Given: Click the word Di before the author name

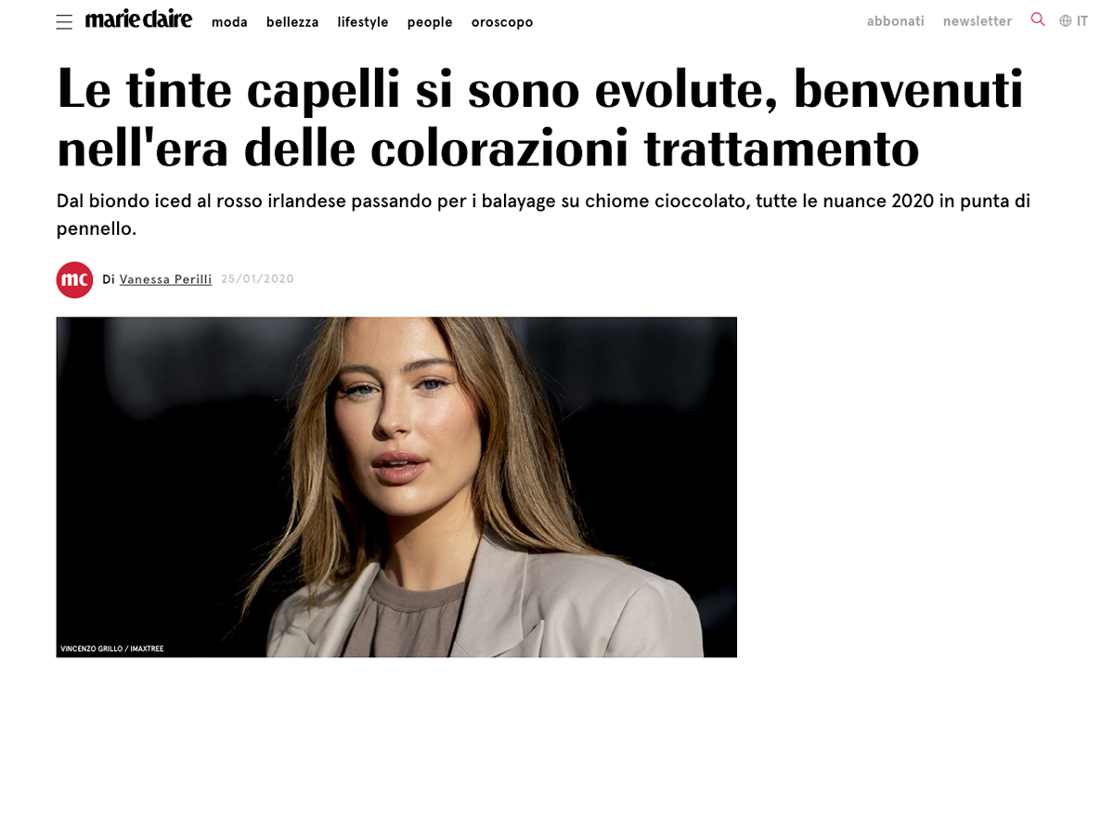Looking at the screenshot, I should point(109,279).
